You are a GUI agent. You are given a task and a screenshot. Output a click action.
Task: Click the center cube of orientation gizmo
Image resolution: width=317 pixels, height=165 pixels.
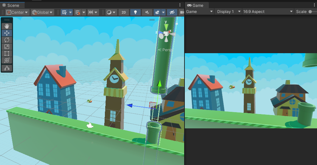coord(166,33)
